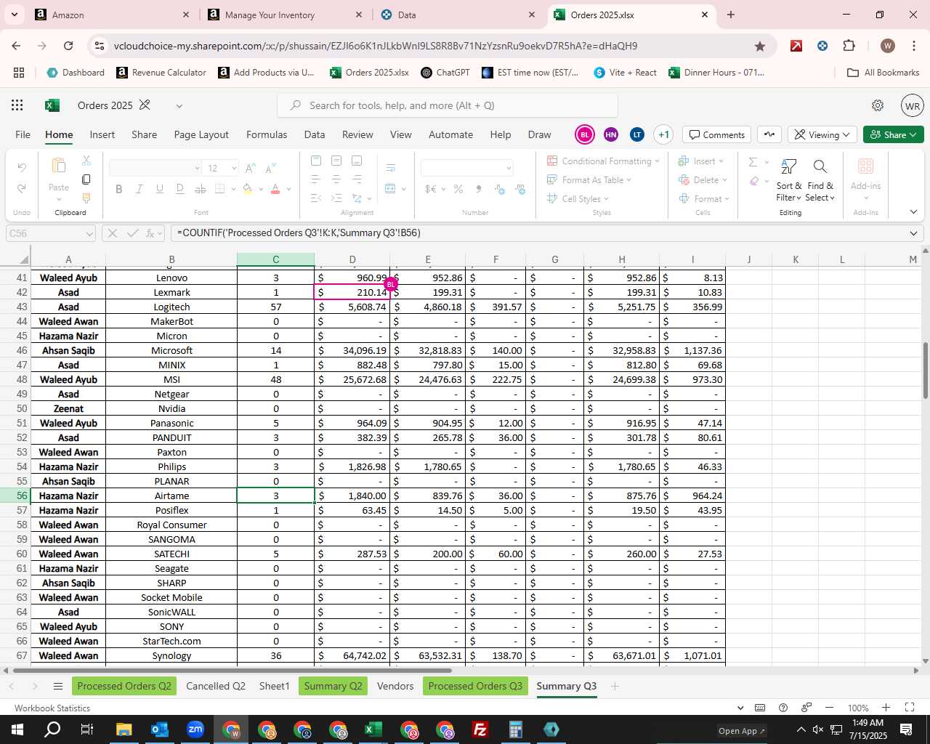This screenshot has height=744, width=930.
Task: Open the Data ribbon tab
Action: click(315, 134)
